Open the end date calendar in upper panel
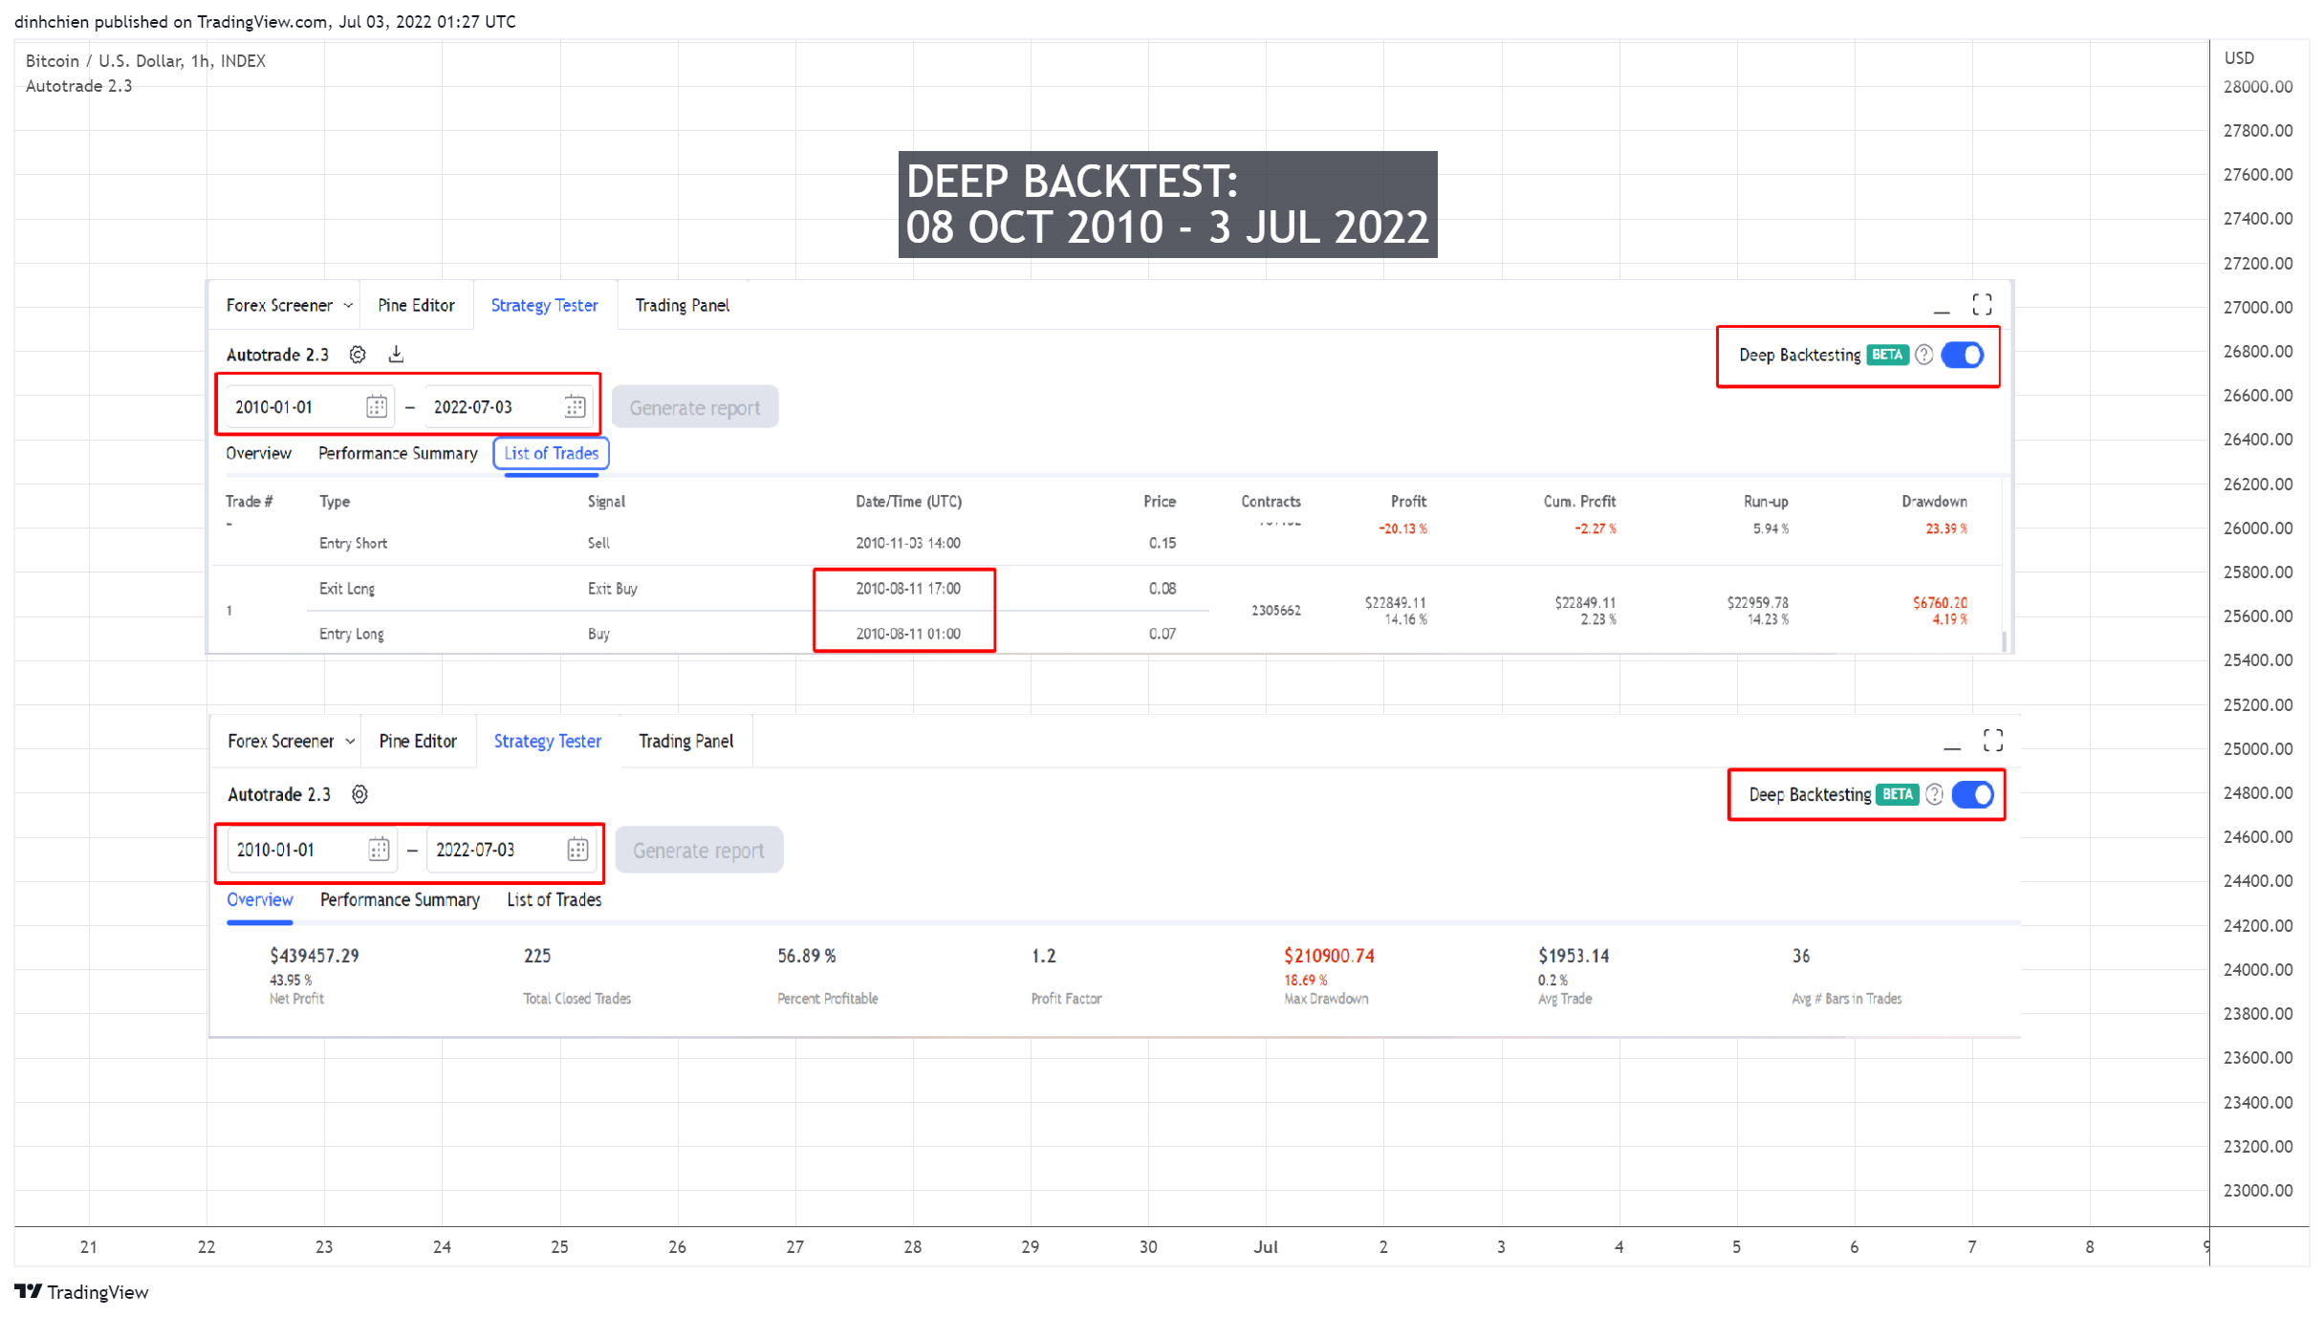This screenshot has height=1317, width=2324. point(575,407)
